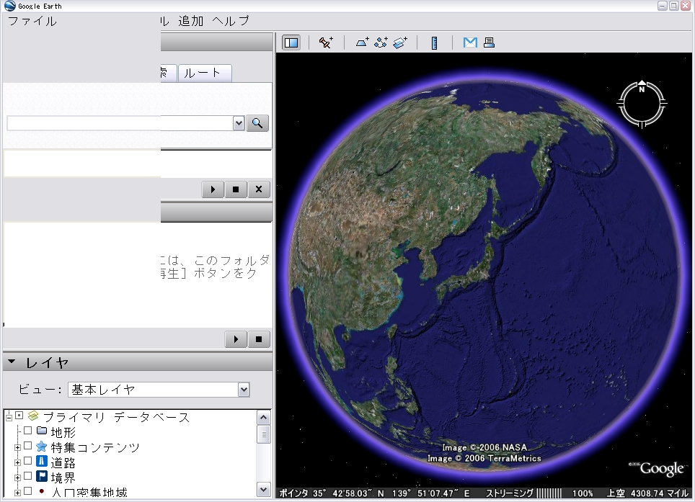
Task: Click the 境界 label in layers
Action: click(x=63, y=478)
